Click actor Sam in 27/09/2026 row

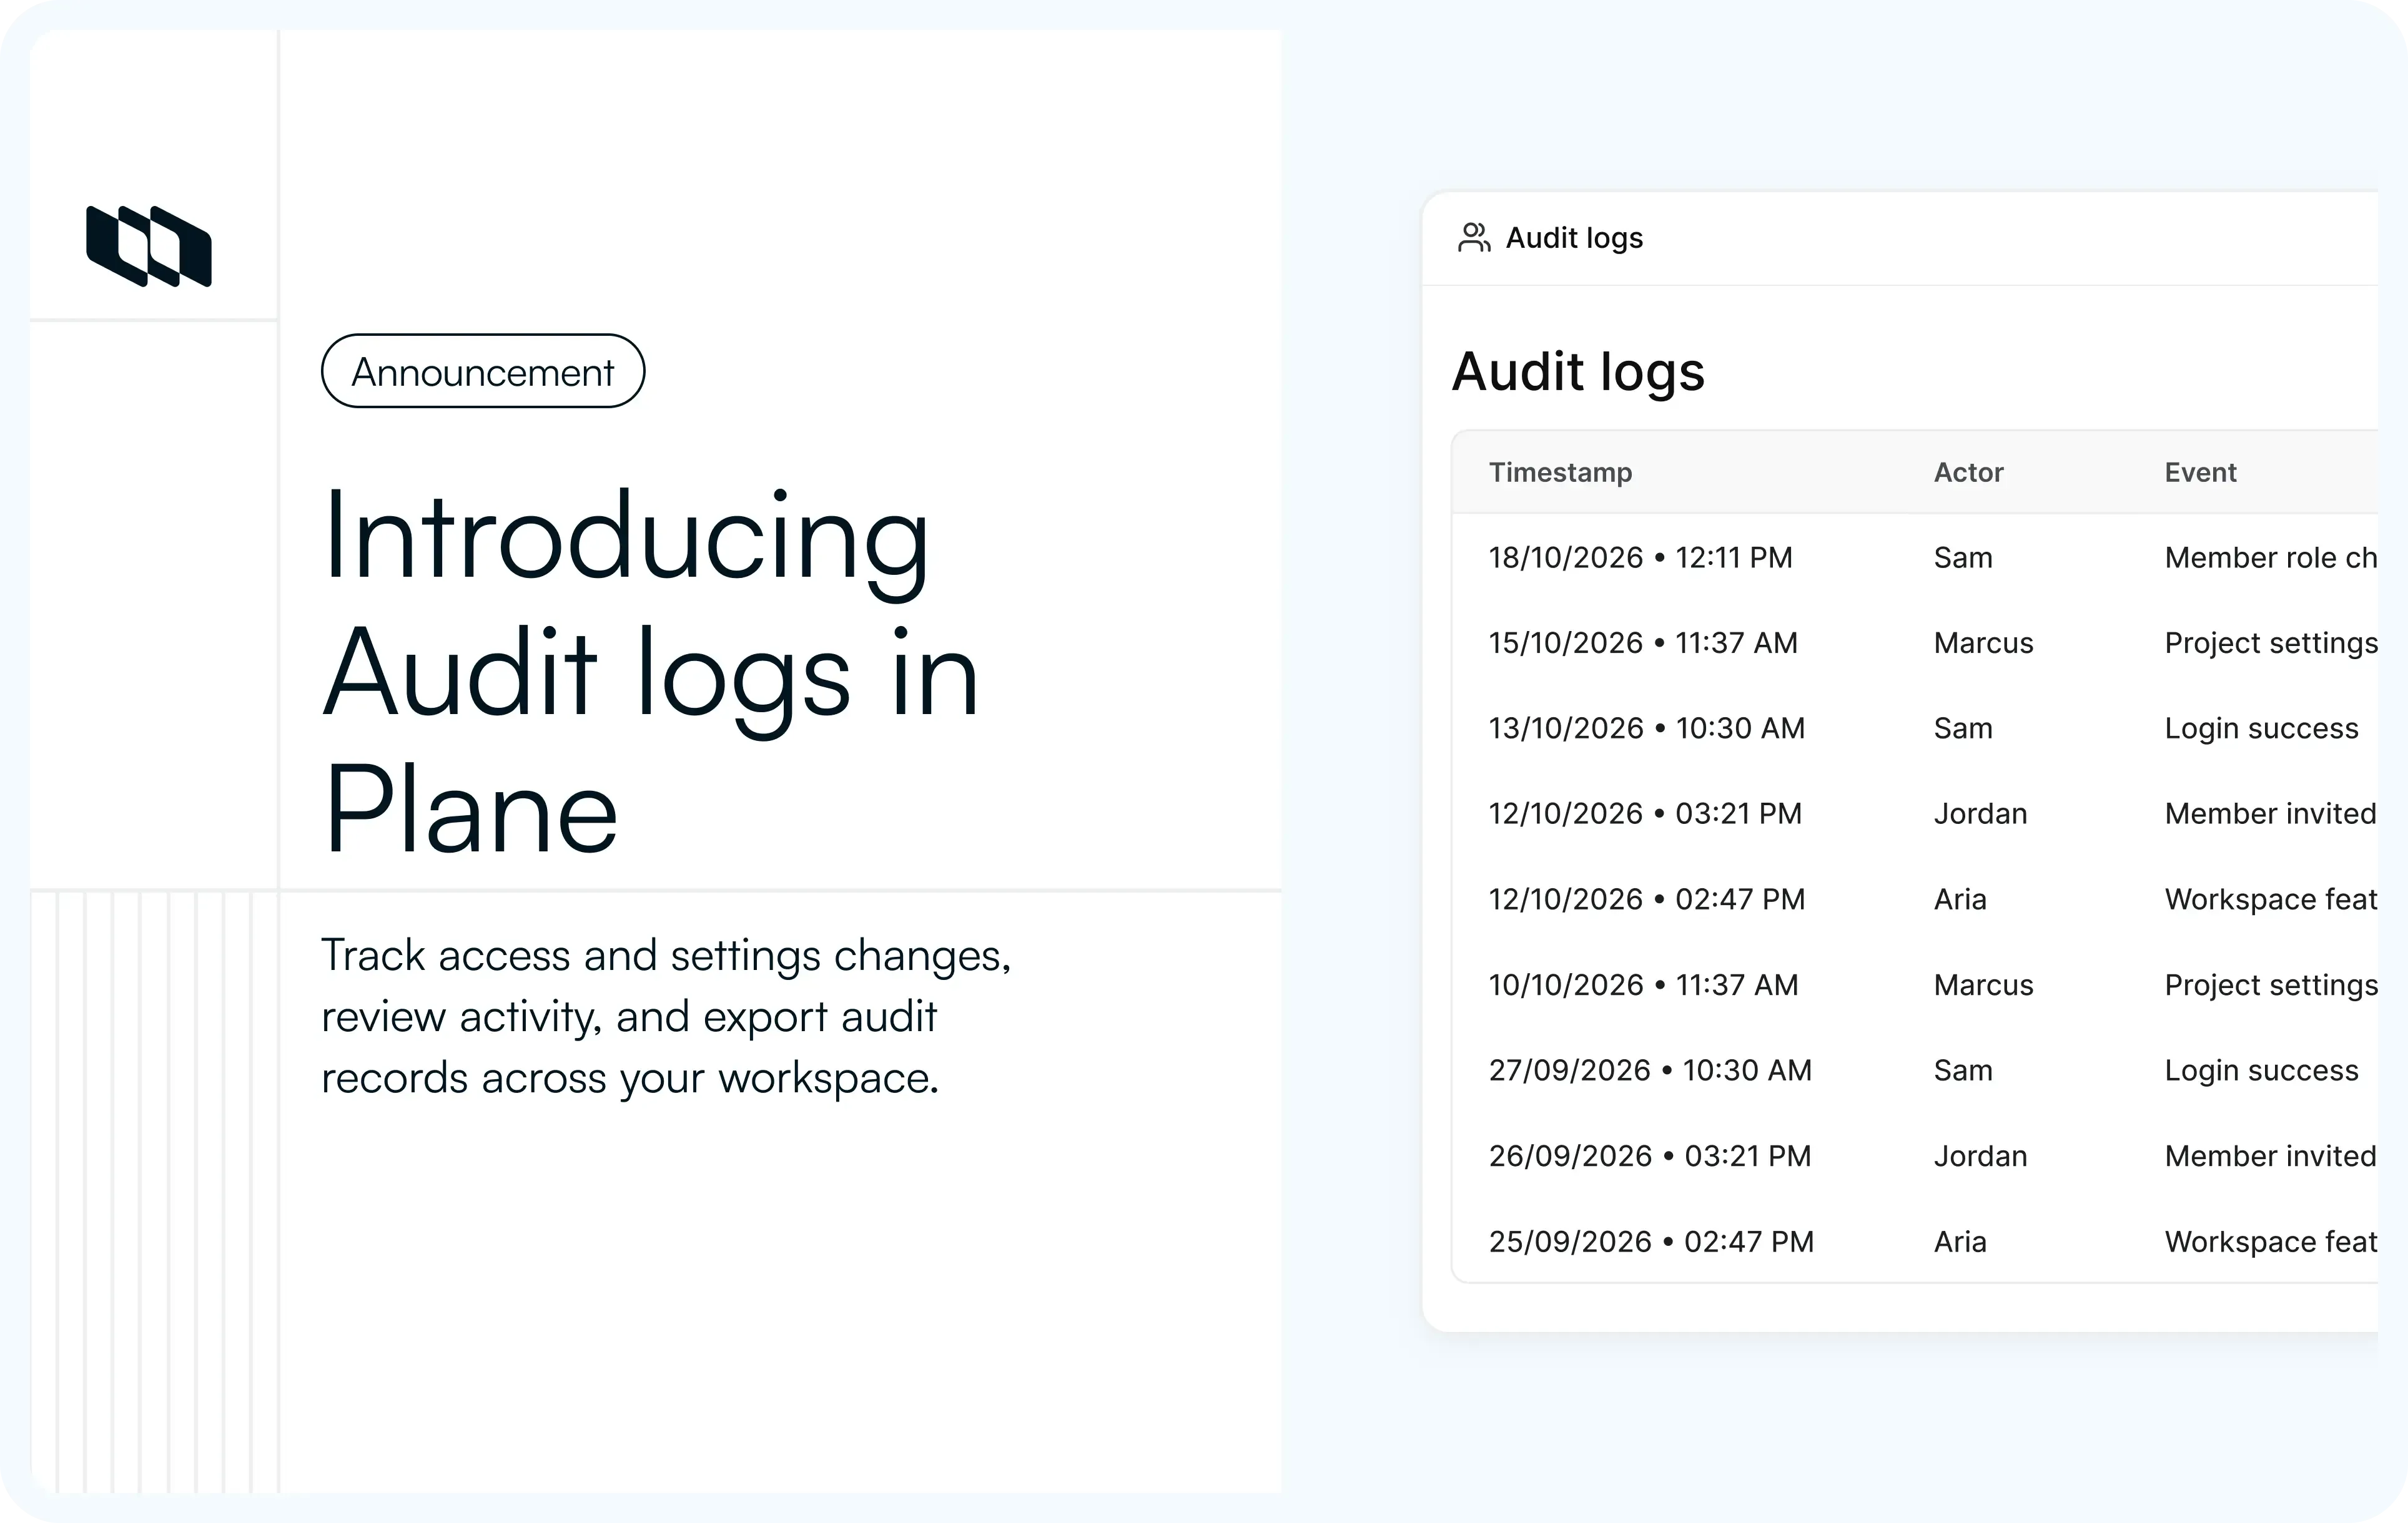click(x=1963, y=1070)
